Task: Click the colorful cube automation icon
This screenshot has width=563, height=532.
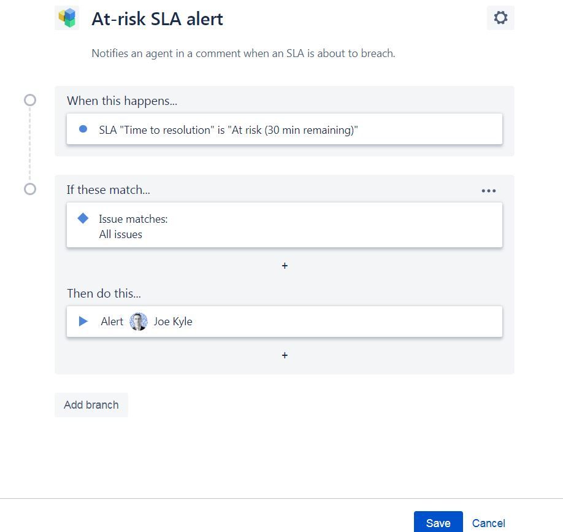Action: [x=67, y=18]
